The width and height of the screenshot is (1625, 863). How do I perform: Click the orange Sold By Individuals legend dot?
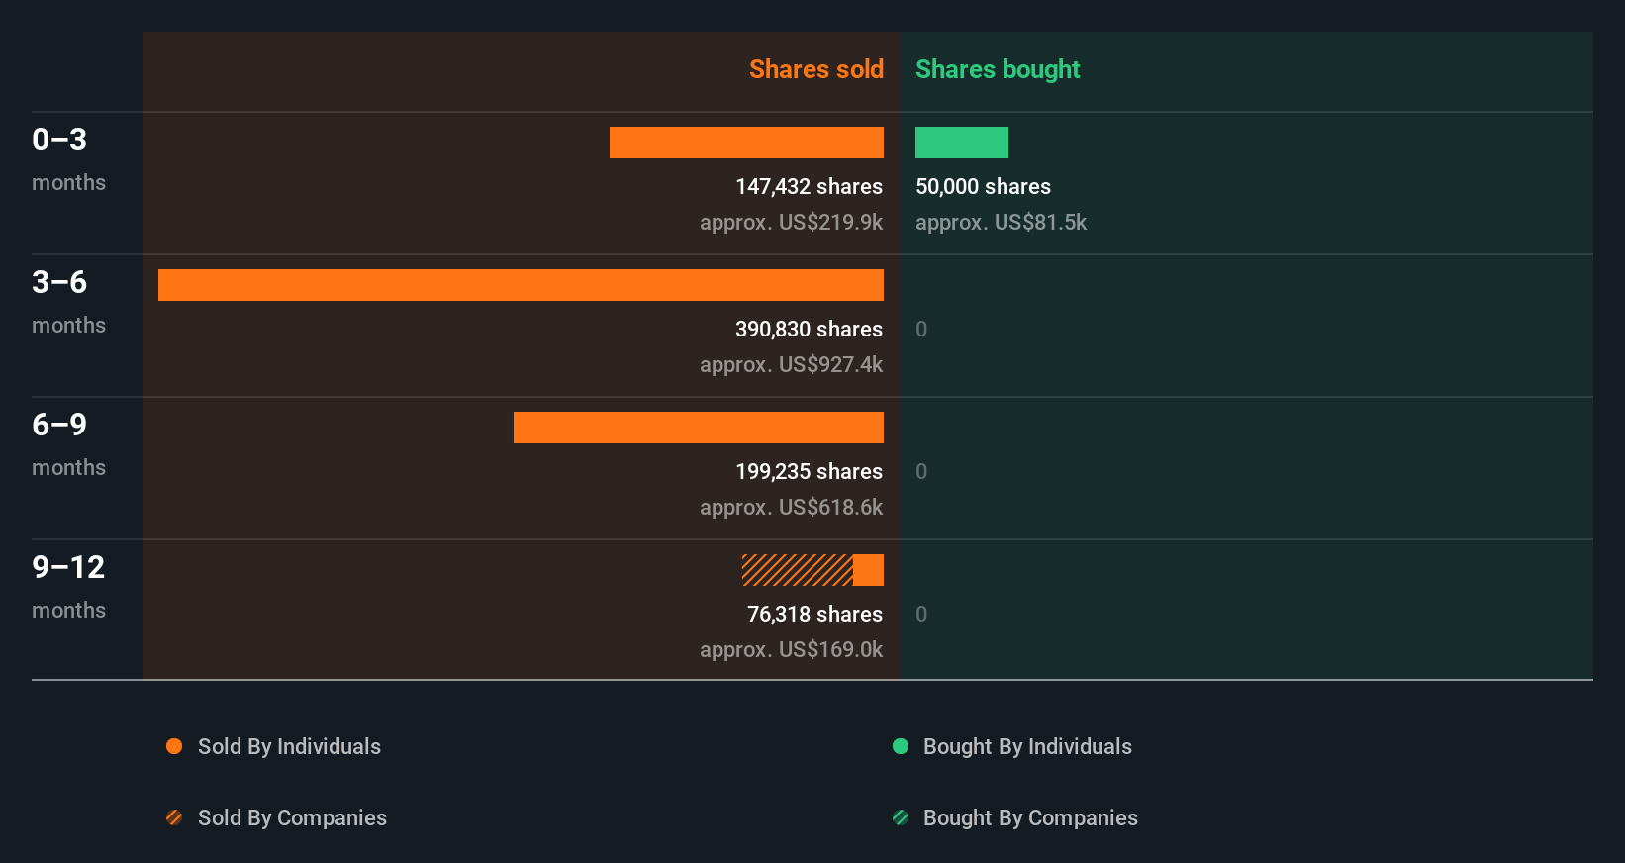tap(174, 746)
